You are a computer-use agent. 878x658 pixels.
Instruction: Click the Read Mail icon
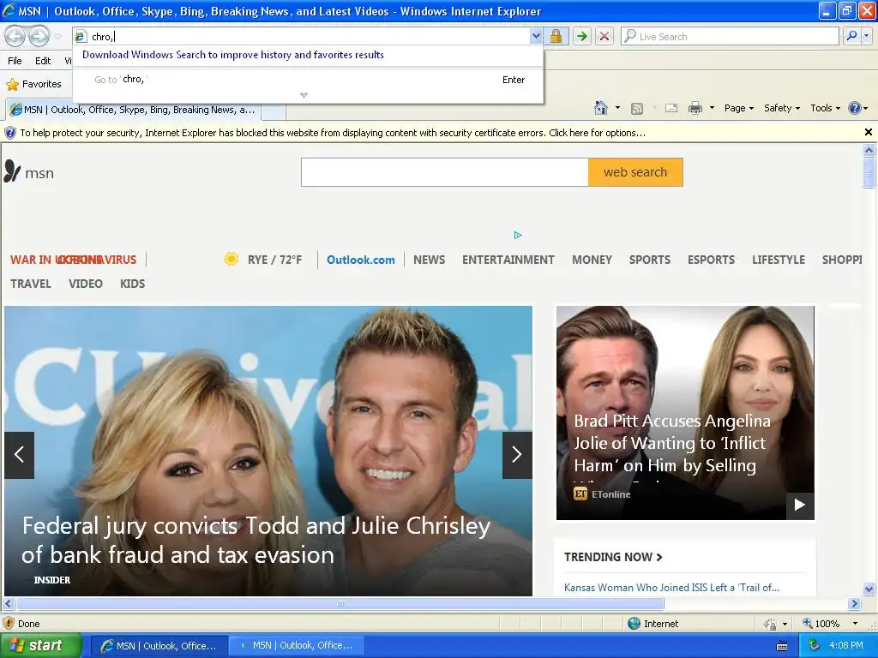[671, 108]
